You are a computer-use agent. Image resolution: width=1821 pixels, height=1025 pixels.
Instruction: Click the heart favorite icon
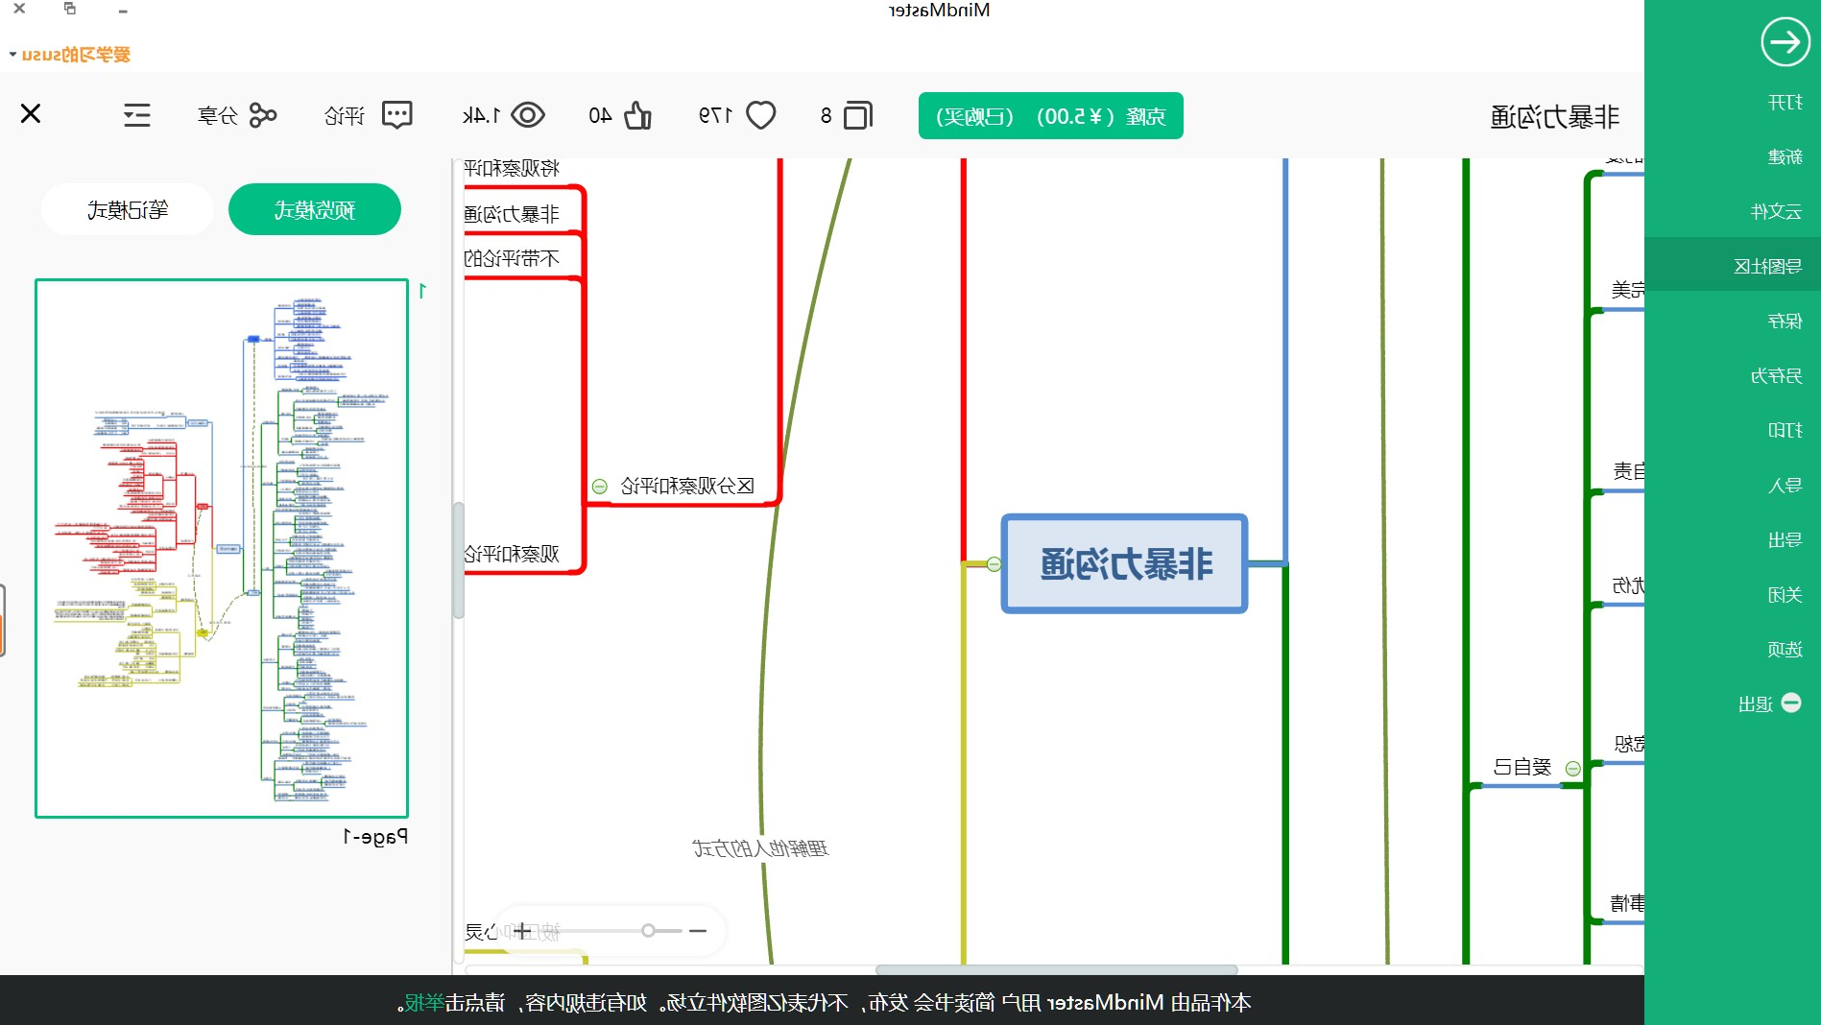(761, 116)
